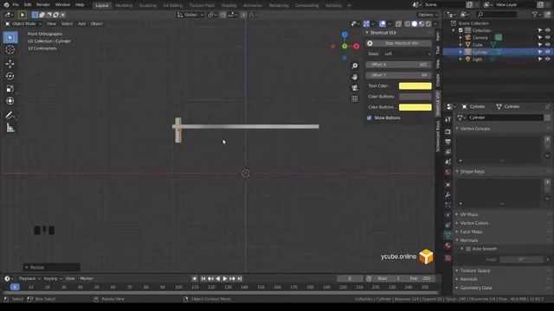Open the Render menu
This screenshot has width=554, height=311.
point(43,5)
